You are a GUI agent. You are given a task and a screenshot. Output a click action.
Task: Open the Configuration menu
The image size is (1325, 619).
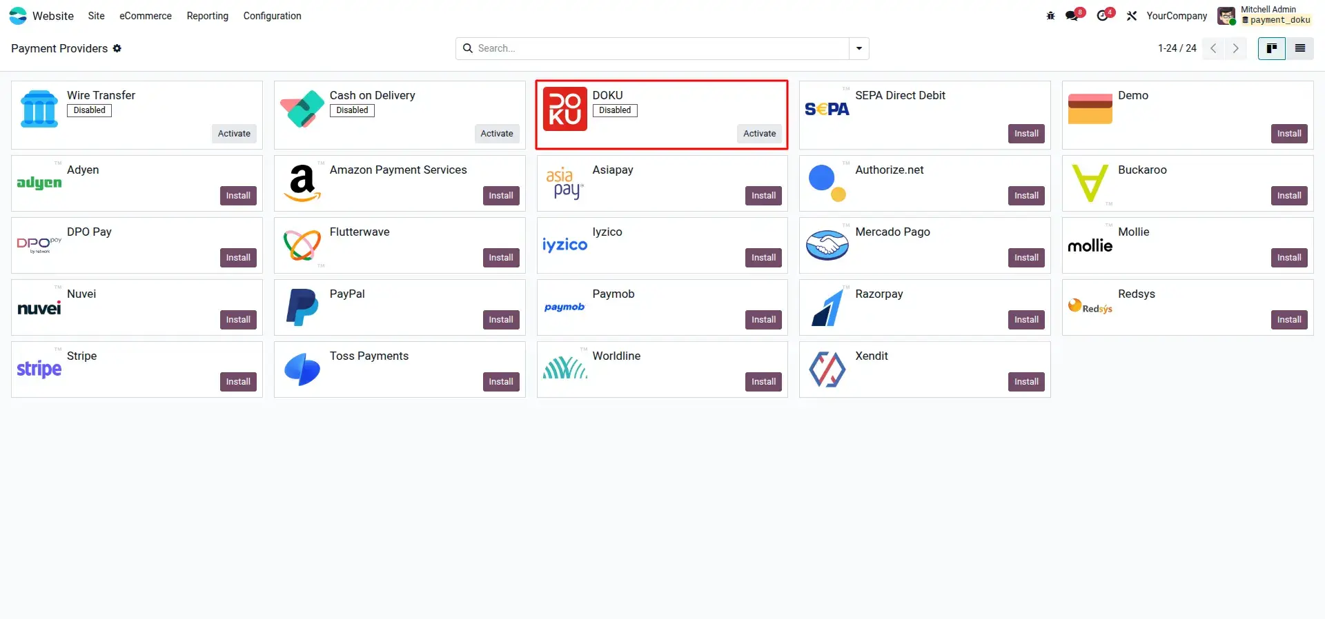coord(273,16)
